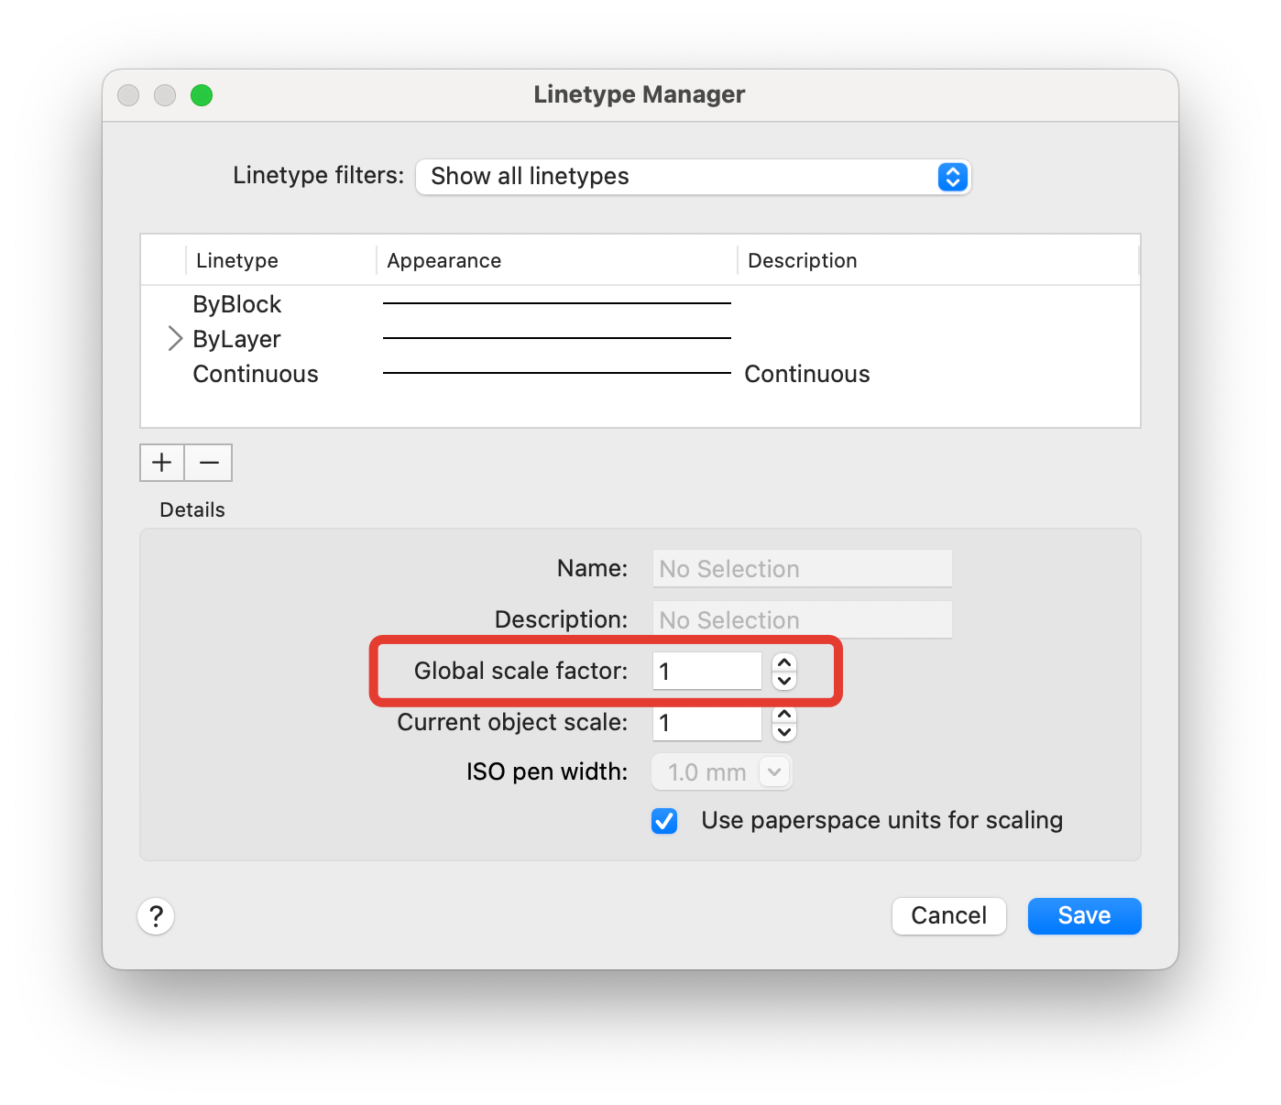Increase Global scale factor with up stepper arrow
The width and height of the screenshot is (1281, 1105).
pyautogui.click(x=784, y=662)
